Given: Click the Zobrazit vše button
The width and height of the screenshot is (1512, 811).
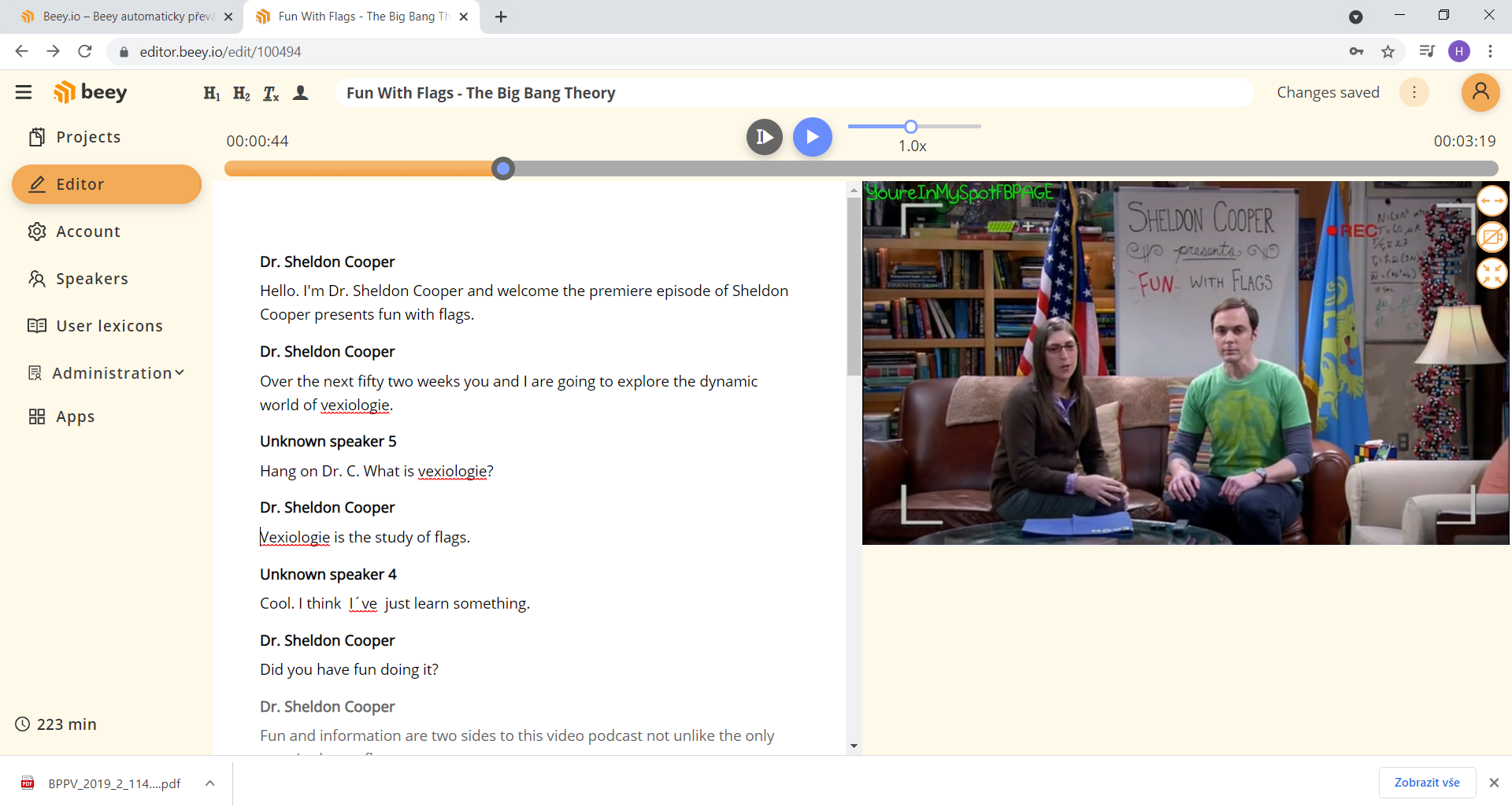Looking at the screenshot, I should pos(1427,782).
